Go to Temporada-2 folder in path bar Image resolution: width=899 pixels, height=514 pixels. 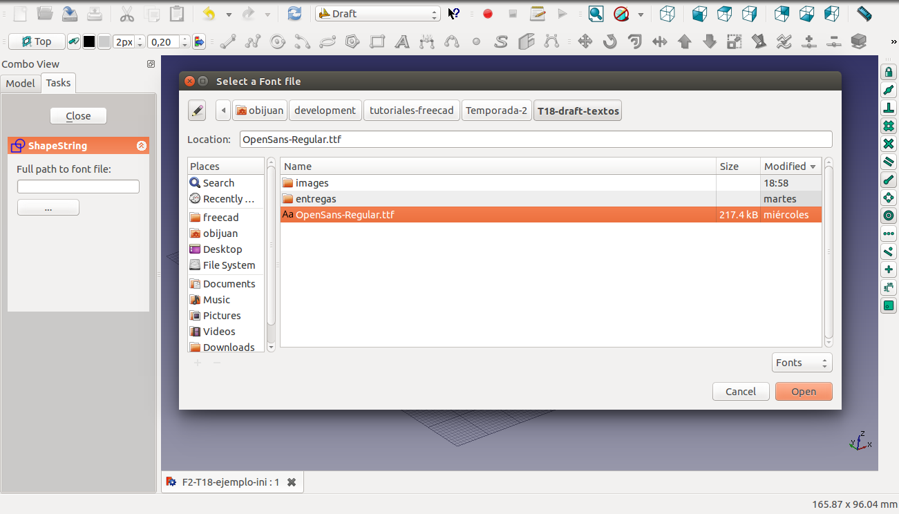[496, 111]
